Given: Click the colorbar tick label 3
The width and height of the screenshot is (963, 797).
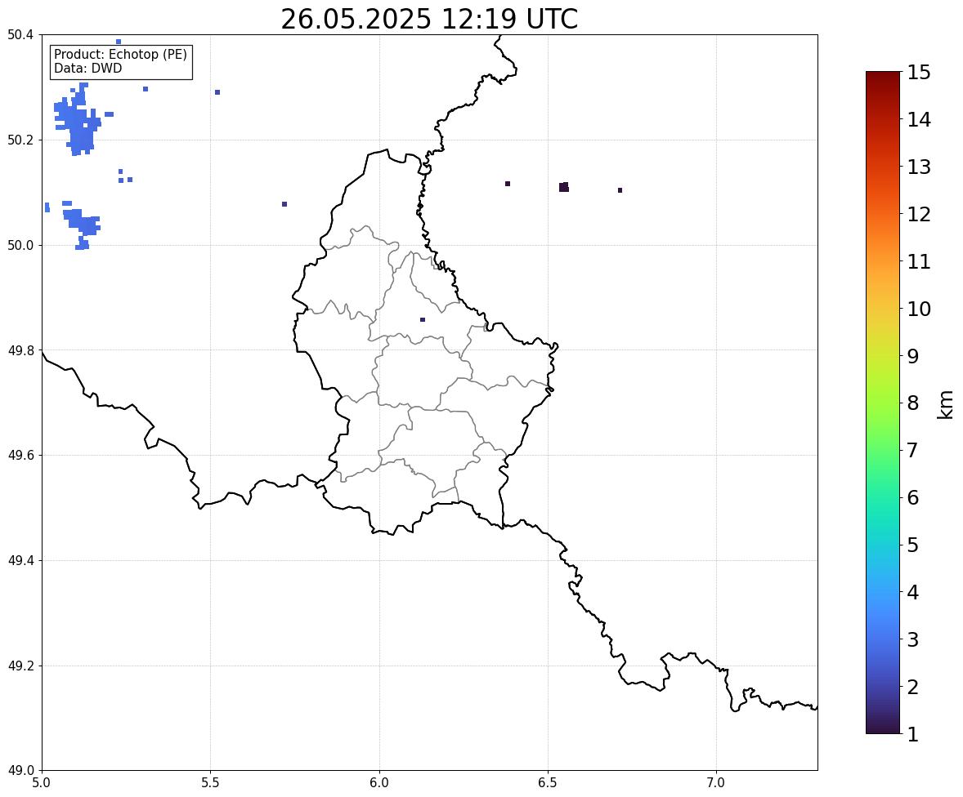Looking at the screenshot, I should (x=913, y=639).
